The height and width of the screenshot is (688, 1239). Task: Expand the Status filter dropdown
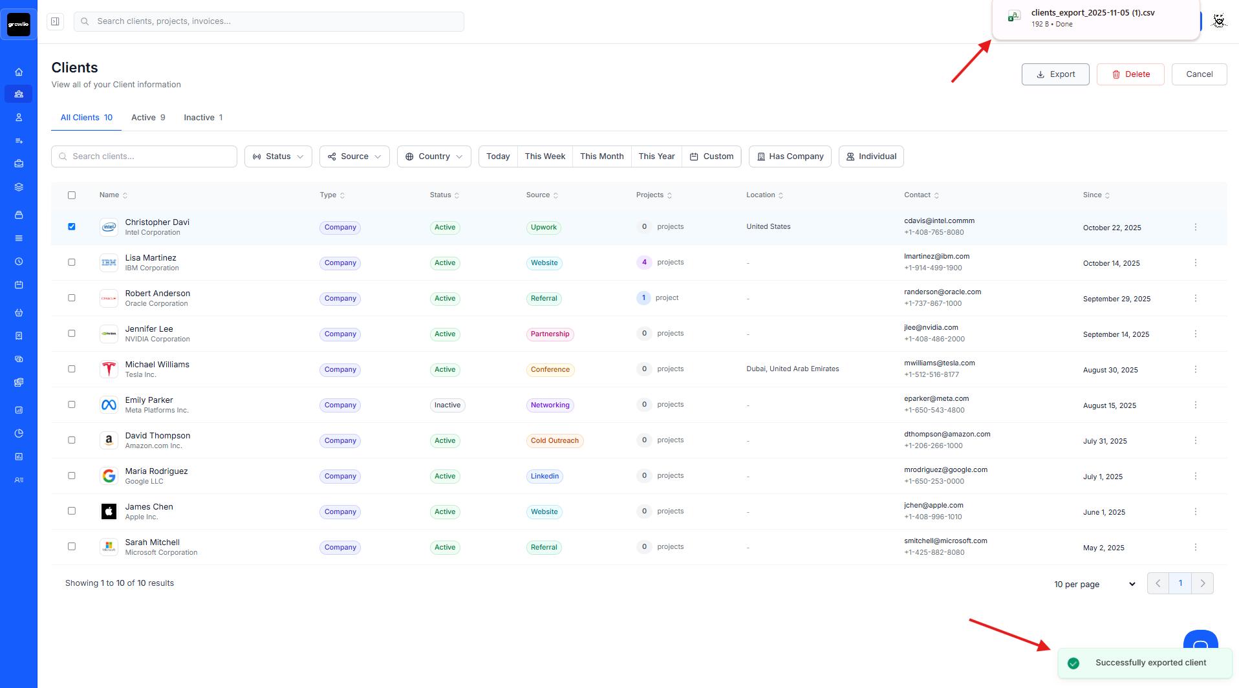pos(278,156)
